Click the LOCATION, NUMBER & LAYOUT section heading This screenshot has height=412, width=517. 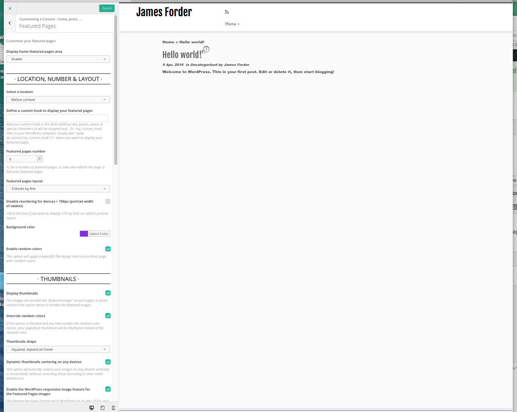pos(58,79)
